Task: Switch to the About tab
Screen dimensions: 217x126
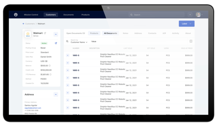Action: 188,33
